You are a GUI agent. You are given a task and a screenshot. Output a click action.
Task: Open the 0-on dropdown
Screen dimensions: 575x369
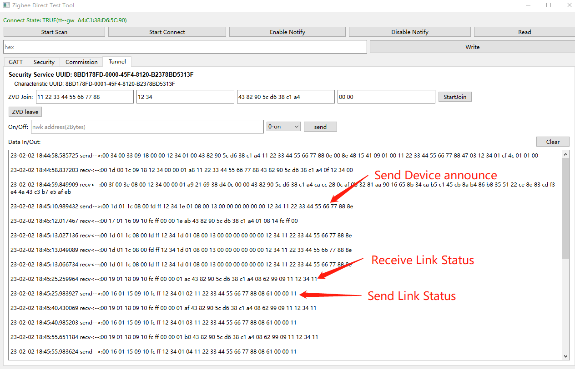[283, 127]
